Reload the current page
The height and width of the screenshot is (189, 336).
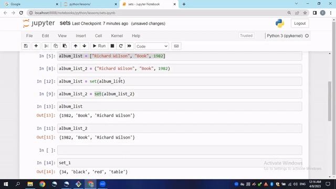click(21, 13)
